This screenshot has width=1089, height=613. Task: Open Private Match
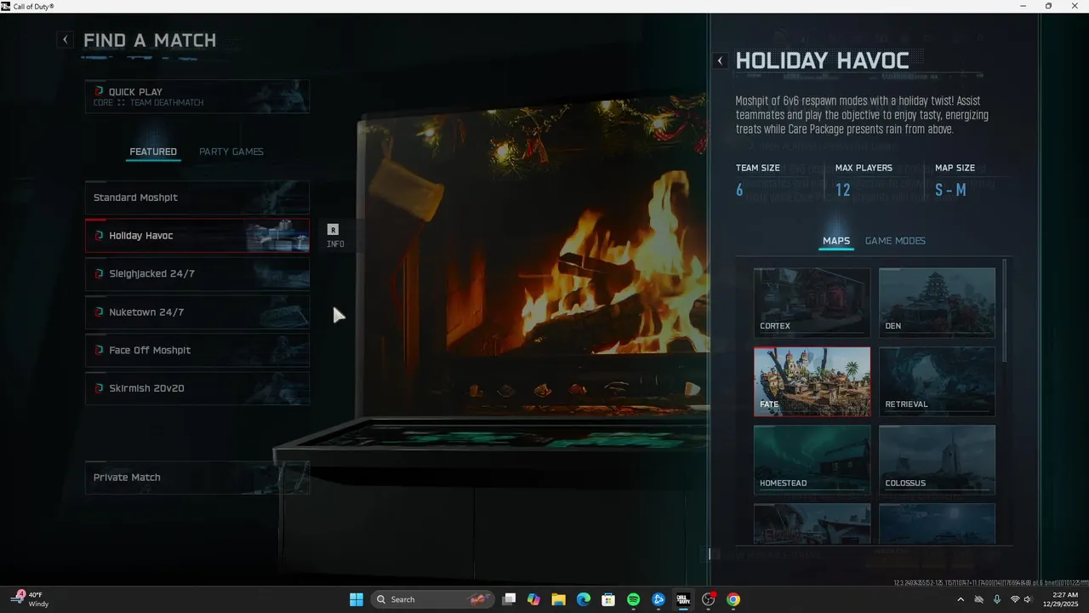coord(197,478)
